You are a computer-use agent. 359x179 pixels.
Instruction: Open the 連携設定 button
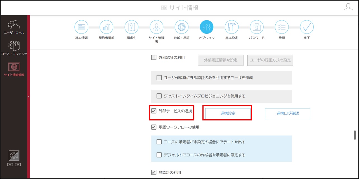tap(228, 113)
